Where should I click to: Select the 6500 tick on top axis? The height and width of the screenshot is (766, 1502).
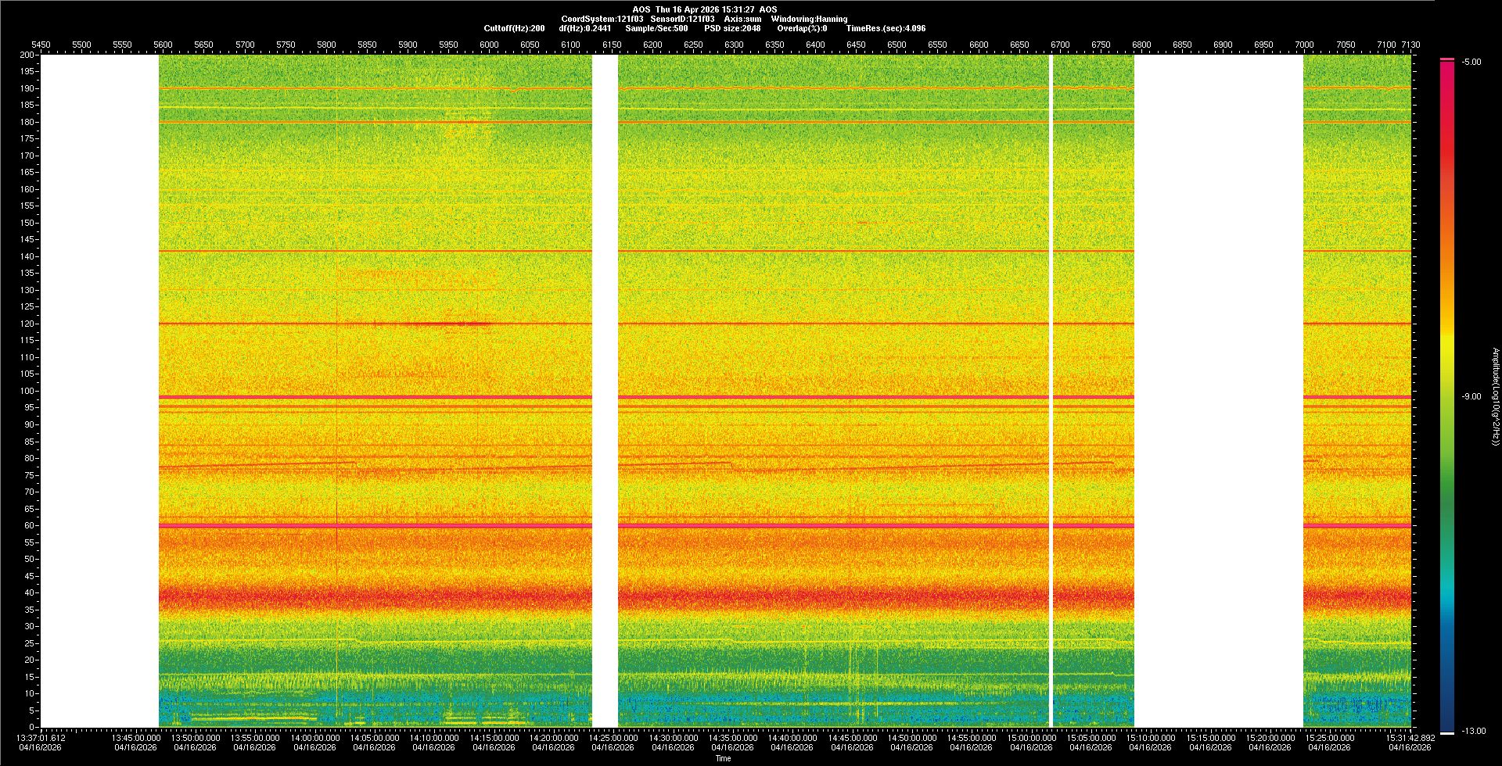click(897, 45)
